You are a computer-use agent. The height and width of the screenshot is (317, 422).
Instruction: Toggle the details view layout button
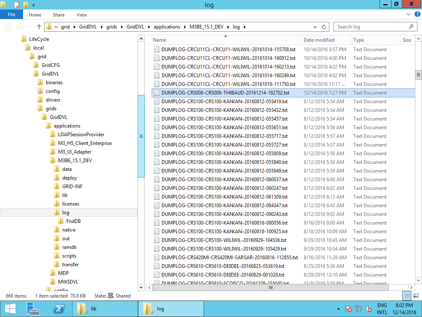tap(407, 296)
